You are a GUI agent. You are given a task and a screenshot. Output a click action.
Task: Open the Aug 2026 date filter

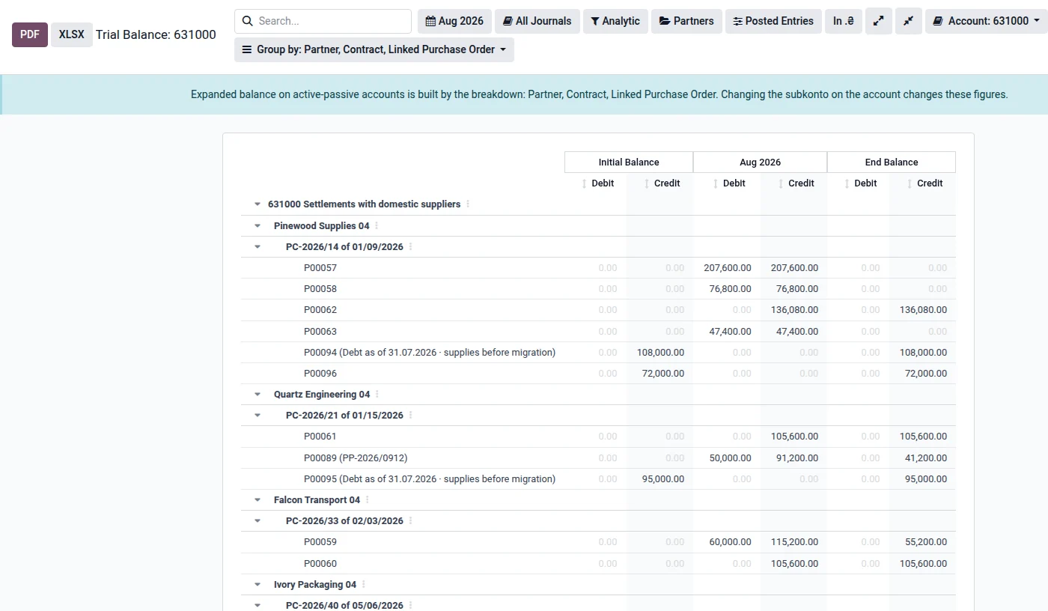click(x=454, y=21)
